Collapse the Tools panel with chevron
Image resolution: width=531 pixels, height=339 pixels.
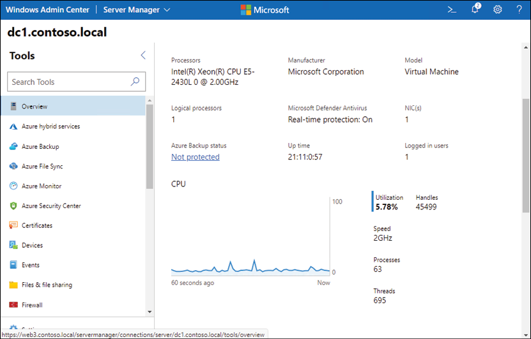pyautogui.click(x=143, y=55)
